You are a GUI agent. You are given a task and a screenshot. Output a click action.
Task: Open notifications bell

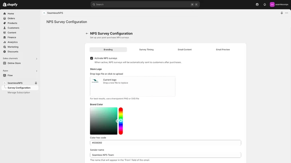pos(265,4)
